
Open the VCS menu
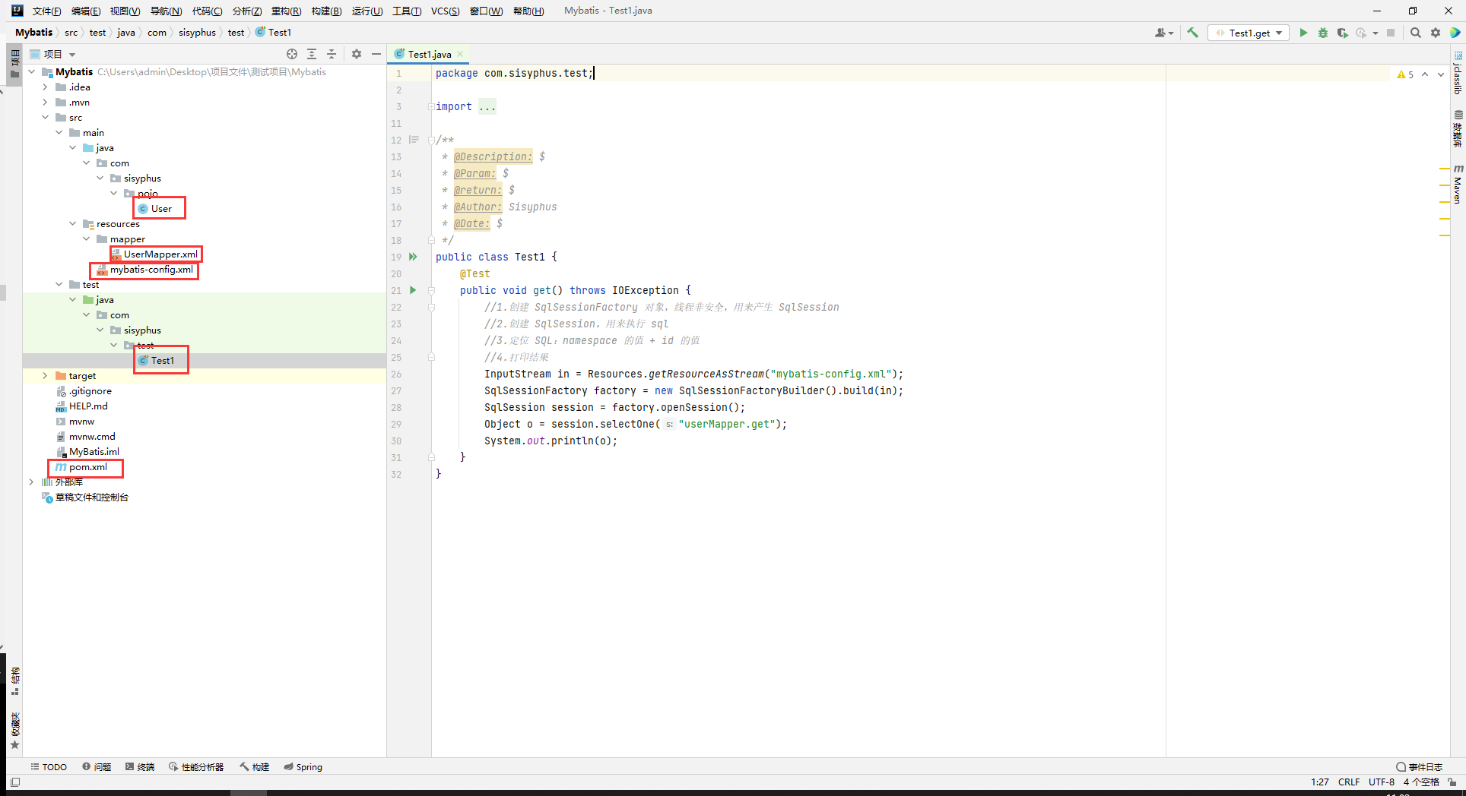coord(445,11)
